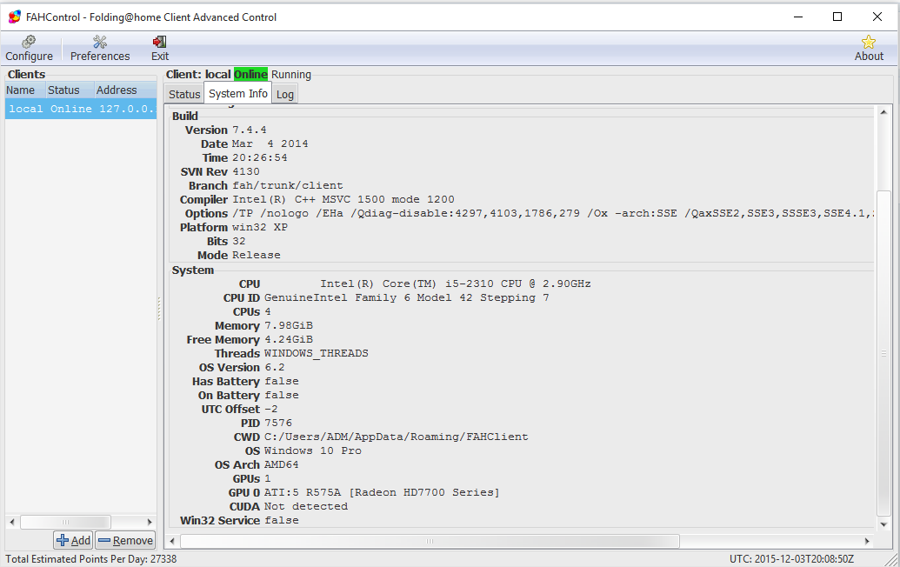Click the Running state text
This screenshot has width=900, height=567.
[291, 75]
